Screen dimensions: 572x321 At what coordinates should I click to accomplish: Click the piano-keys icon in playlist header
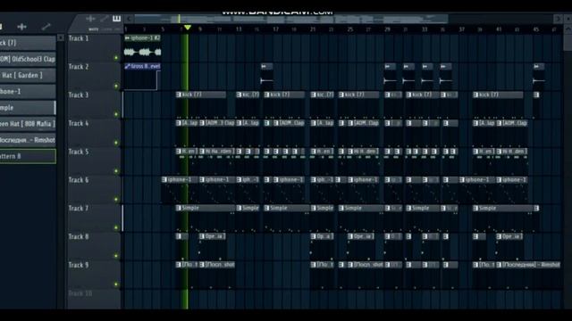[x=116, y=19]
